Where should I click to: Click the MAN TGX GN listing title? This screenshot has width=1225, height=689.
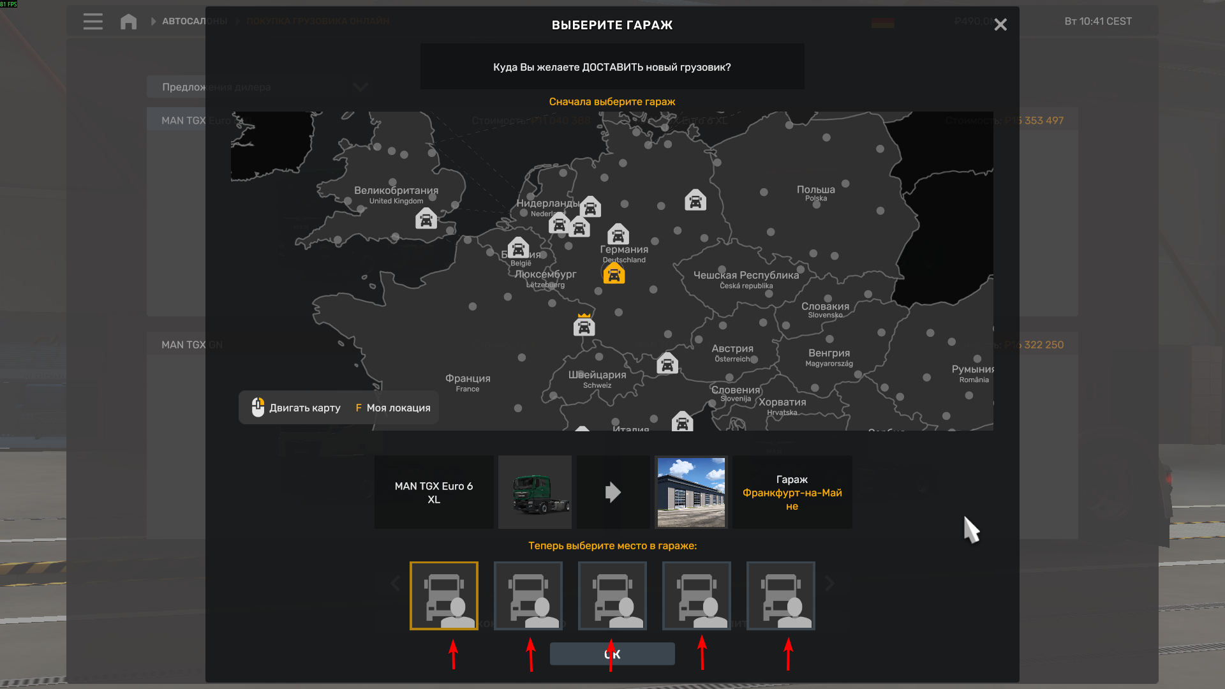pos(192,344)
